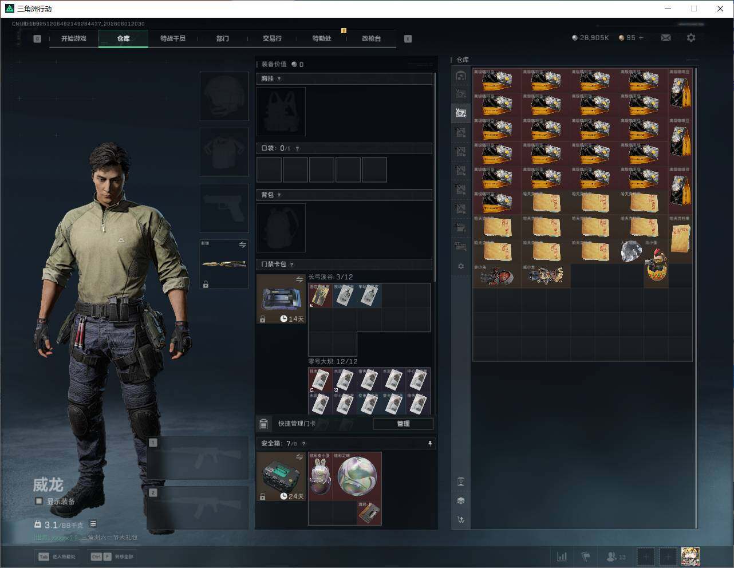This screenshot has height=568, width=734.
Task: Open the warehouse sidebar settings gear
Action: [461, 266]
